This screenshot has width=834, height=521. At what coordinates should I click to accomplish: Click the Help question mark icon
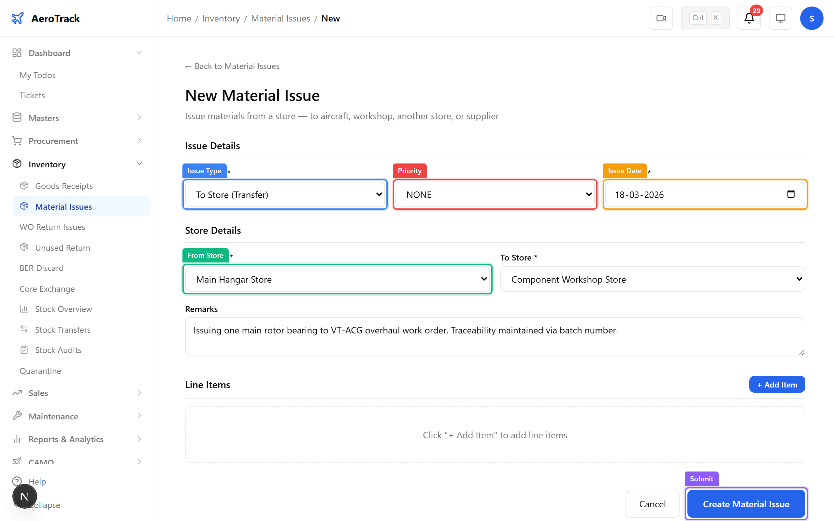18,481
